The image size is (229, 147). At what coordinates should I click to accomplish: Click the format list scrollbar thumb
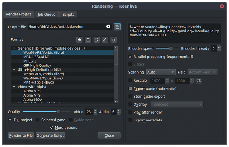(116, 57)
